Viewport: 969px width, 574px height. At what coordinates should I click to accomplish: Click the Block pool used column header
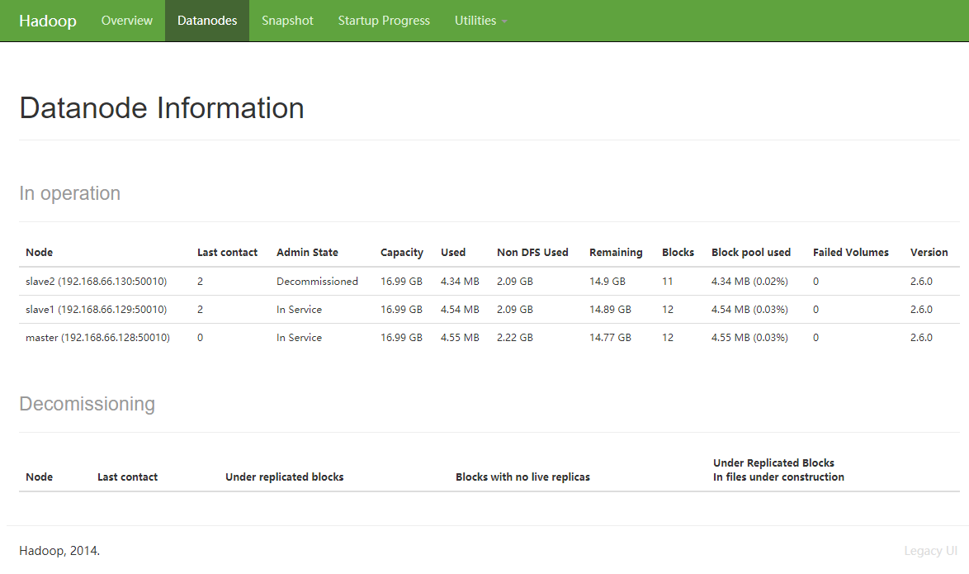pos(751,253)
